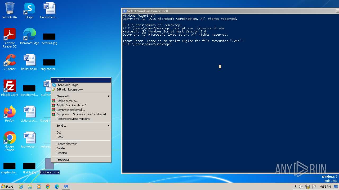Image resolution: width=339 pixels, height=190 pixels.
Task: Open Internet Explorer from the taskbar
Action: tap(21, 187)
